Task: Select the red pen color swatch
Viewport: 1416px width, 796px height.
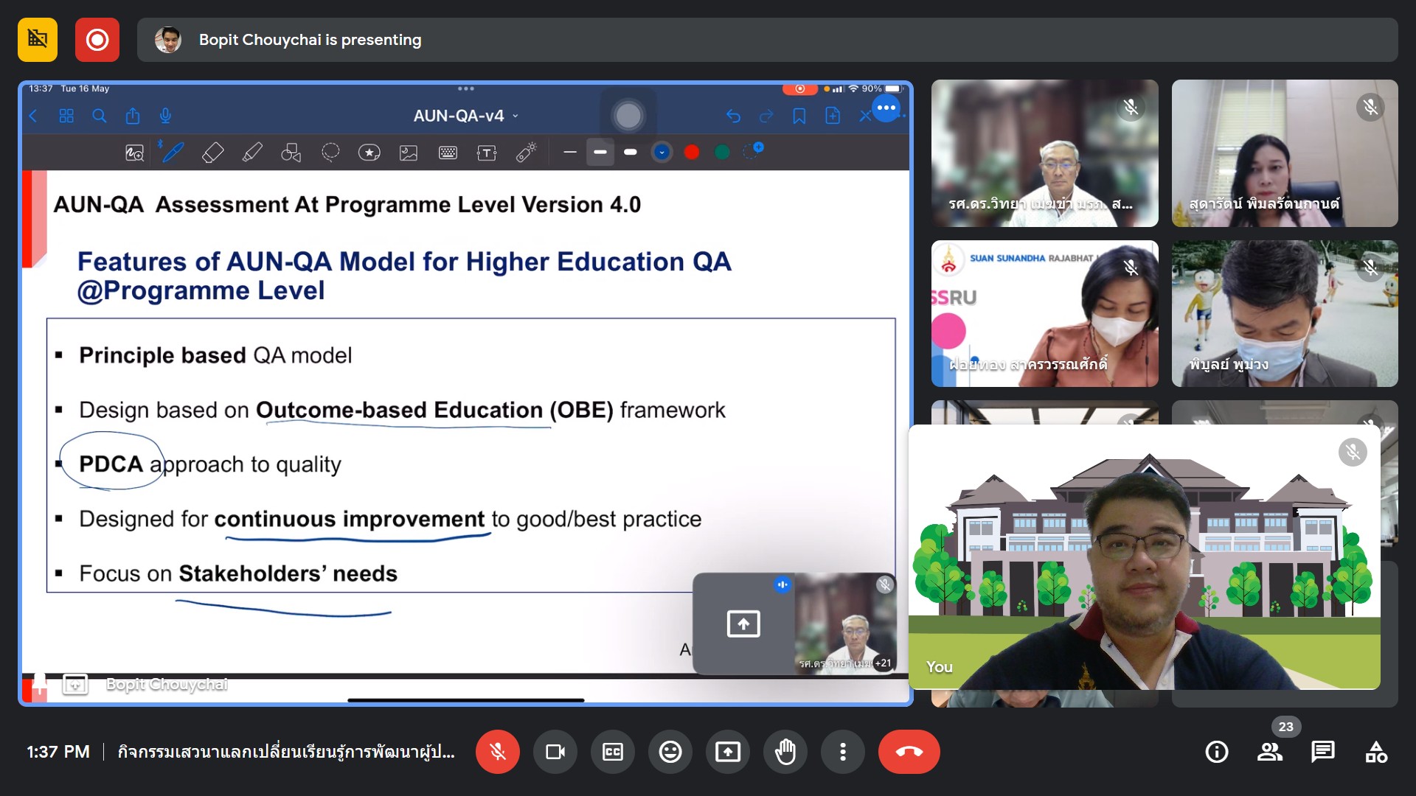Action: 691,152
